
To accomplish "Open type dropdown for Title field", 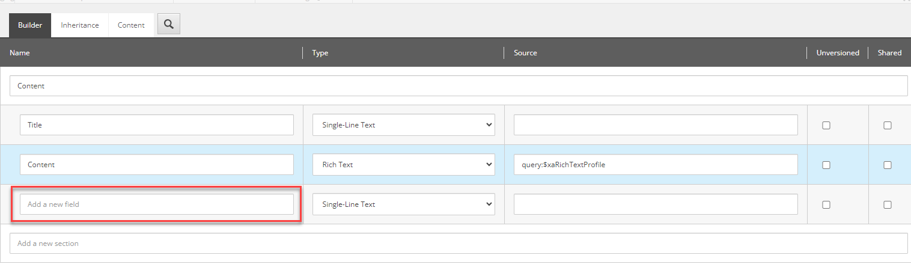I will pyautogui.click(x=404, y=125).
